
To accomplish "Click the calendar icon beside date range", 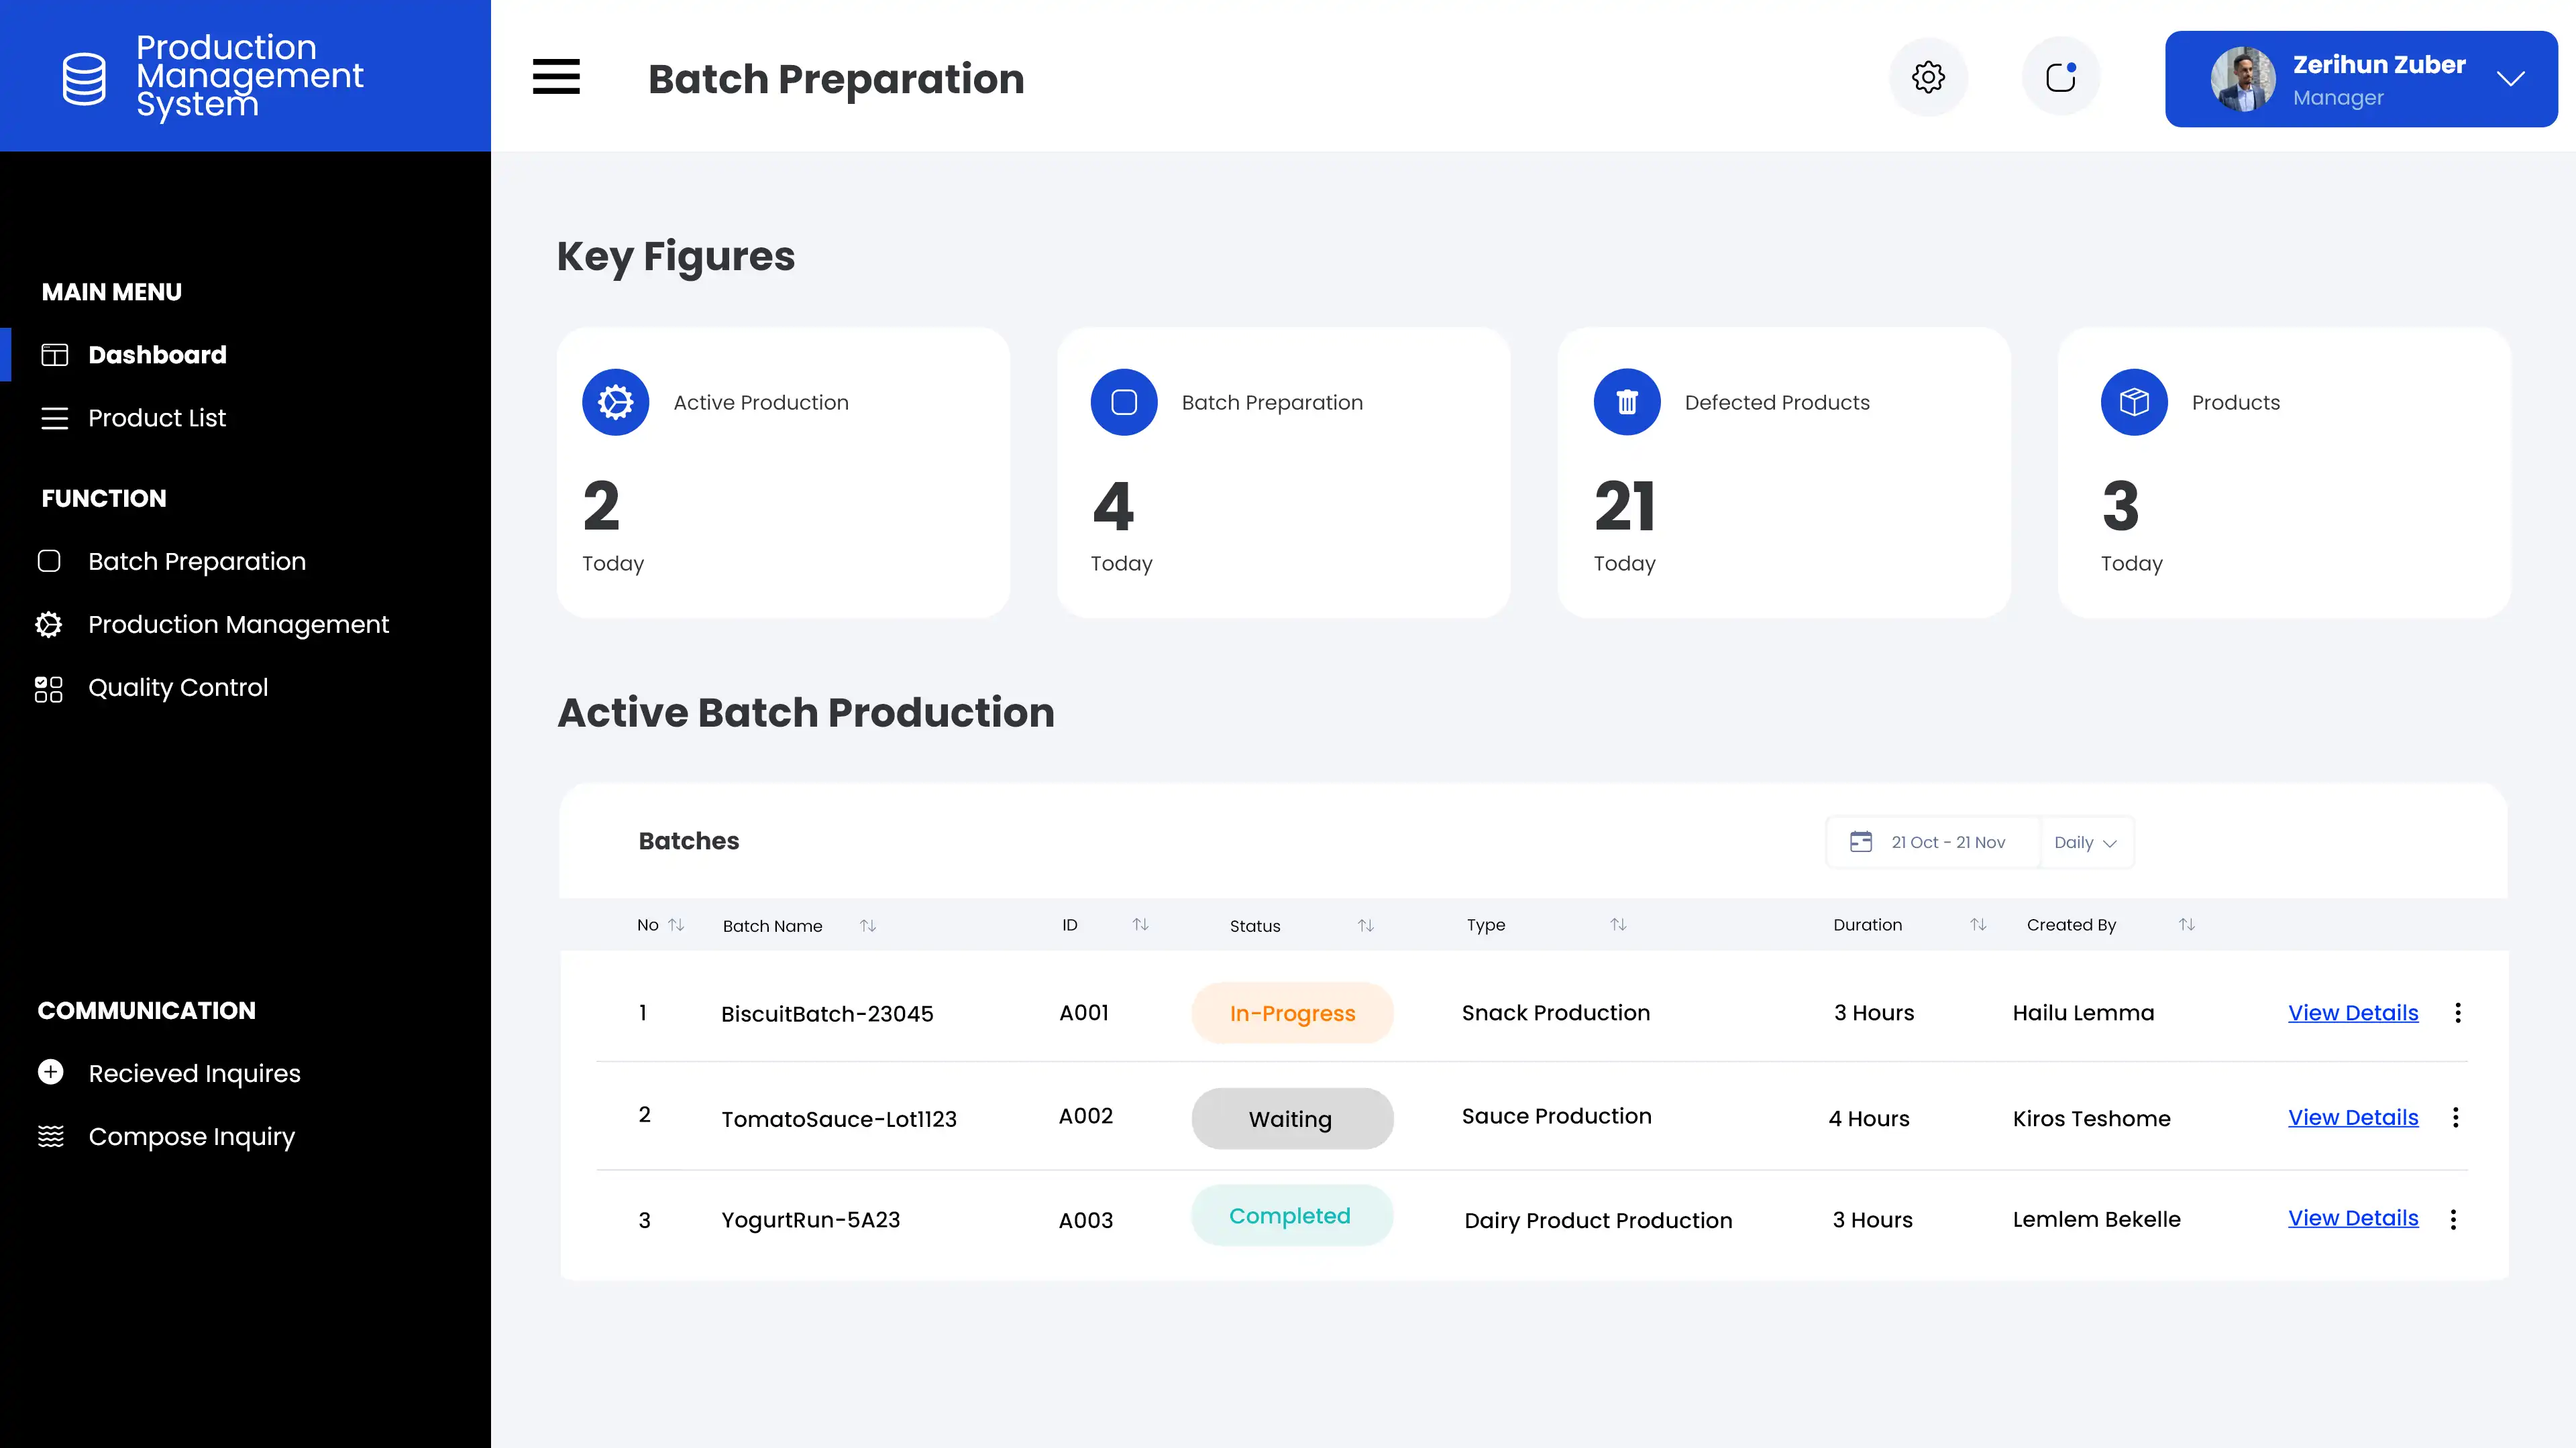I will [1860, 841].
